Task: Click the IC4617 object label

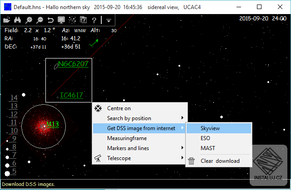Action: [x=71, y=95]
